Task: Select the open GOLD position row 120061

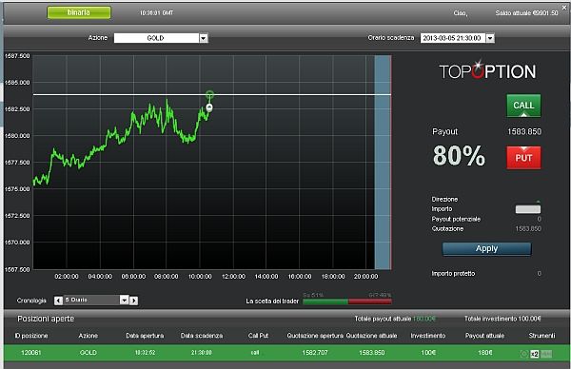Action: 287,353
